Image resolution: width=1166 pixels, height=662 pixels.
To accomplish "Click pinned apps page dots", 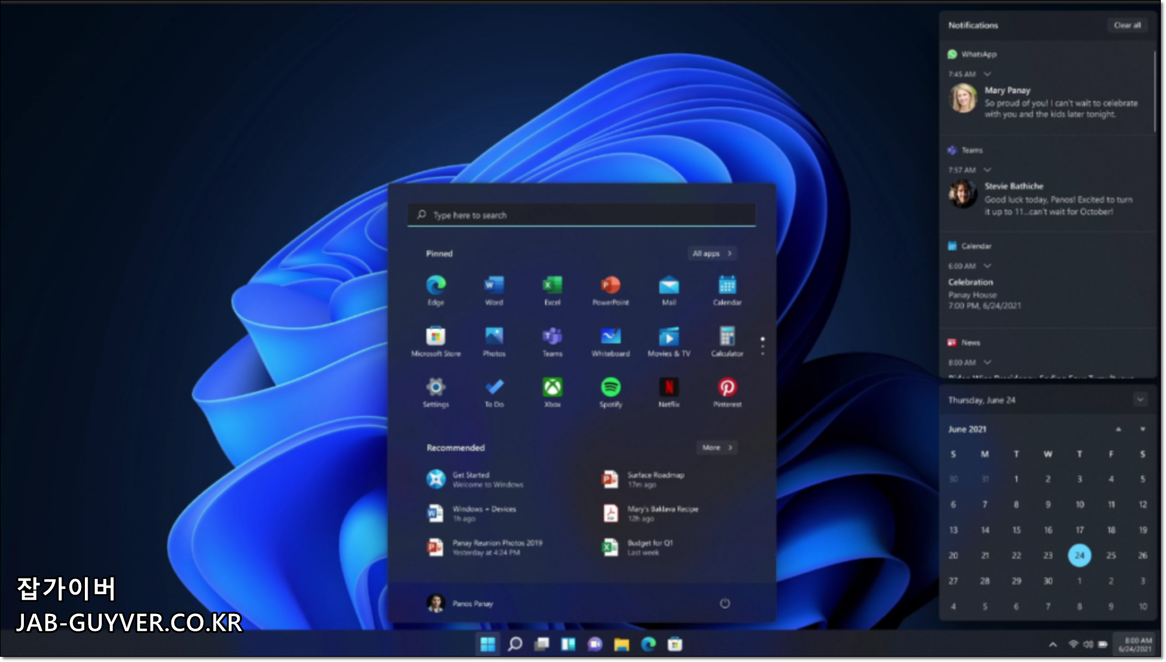I will tap(762, 346).
